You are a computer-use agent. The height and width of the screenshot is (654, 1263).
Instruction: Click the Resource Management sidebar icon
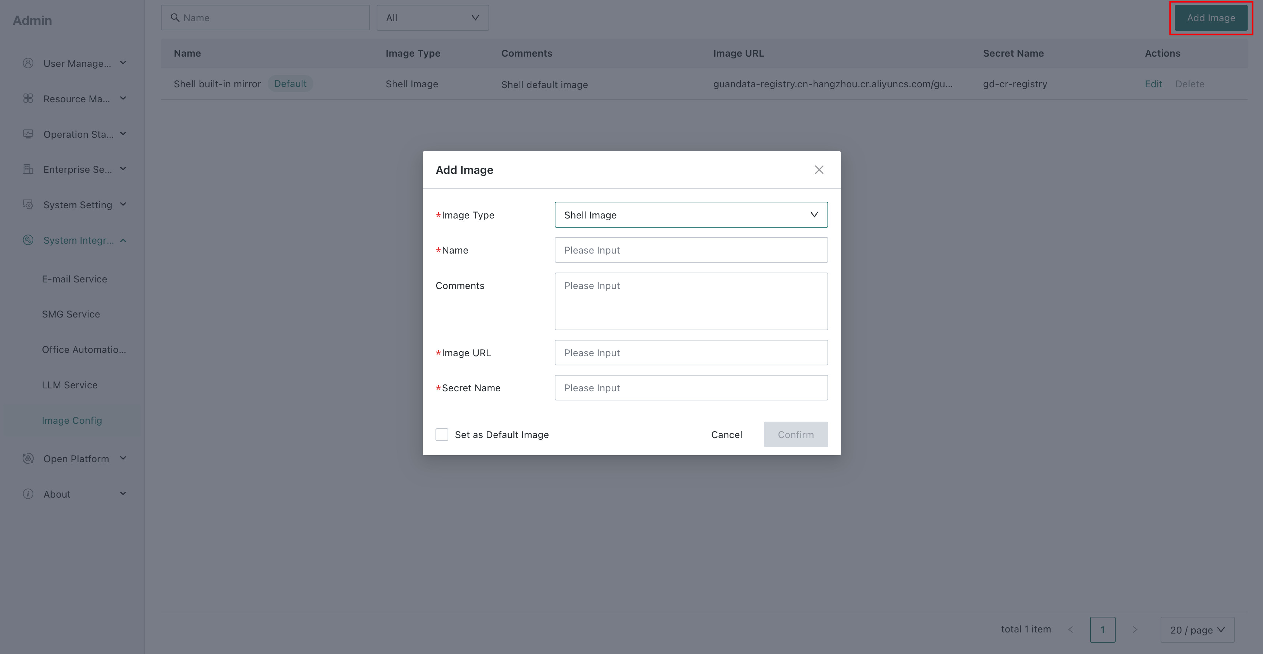[x=29, y=99]
